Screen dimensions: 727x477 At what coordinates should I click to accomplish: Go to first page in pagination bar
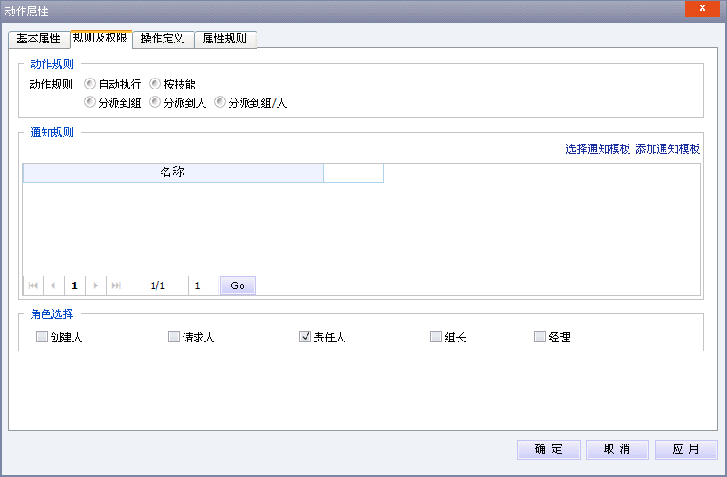(x=33, y=285)
